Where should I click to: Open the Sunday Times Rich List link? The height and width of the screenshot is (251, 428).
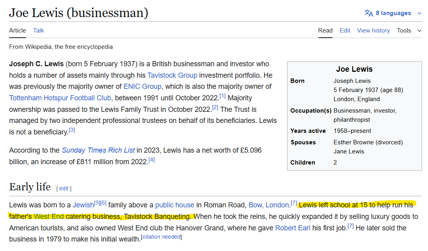pyautogui.click(x=98, y=150)
